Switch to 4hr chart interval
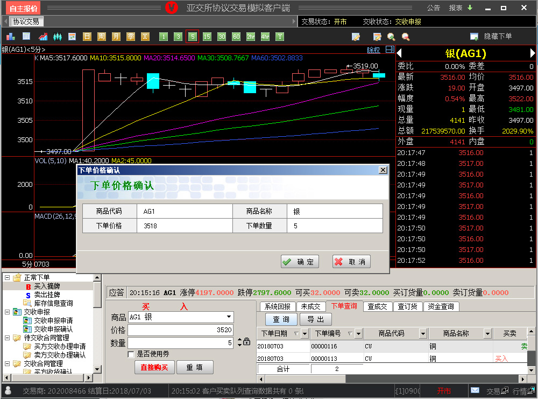 point(265,37)
